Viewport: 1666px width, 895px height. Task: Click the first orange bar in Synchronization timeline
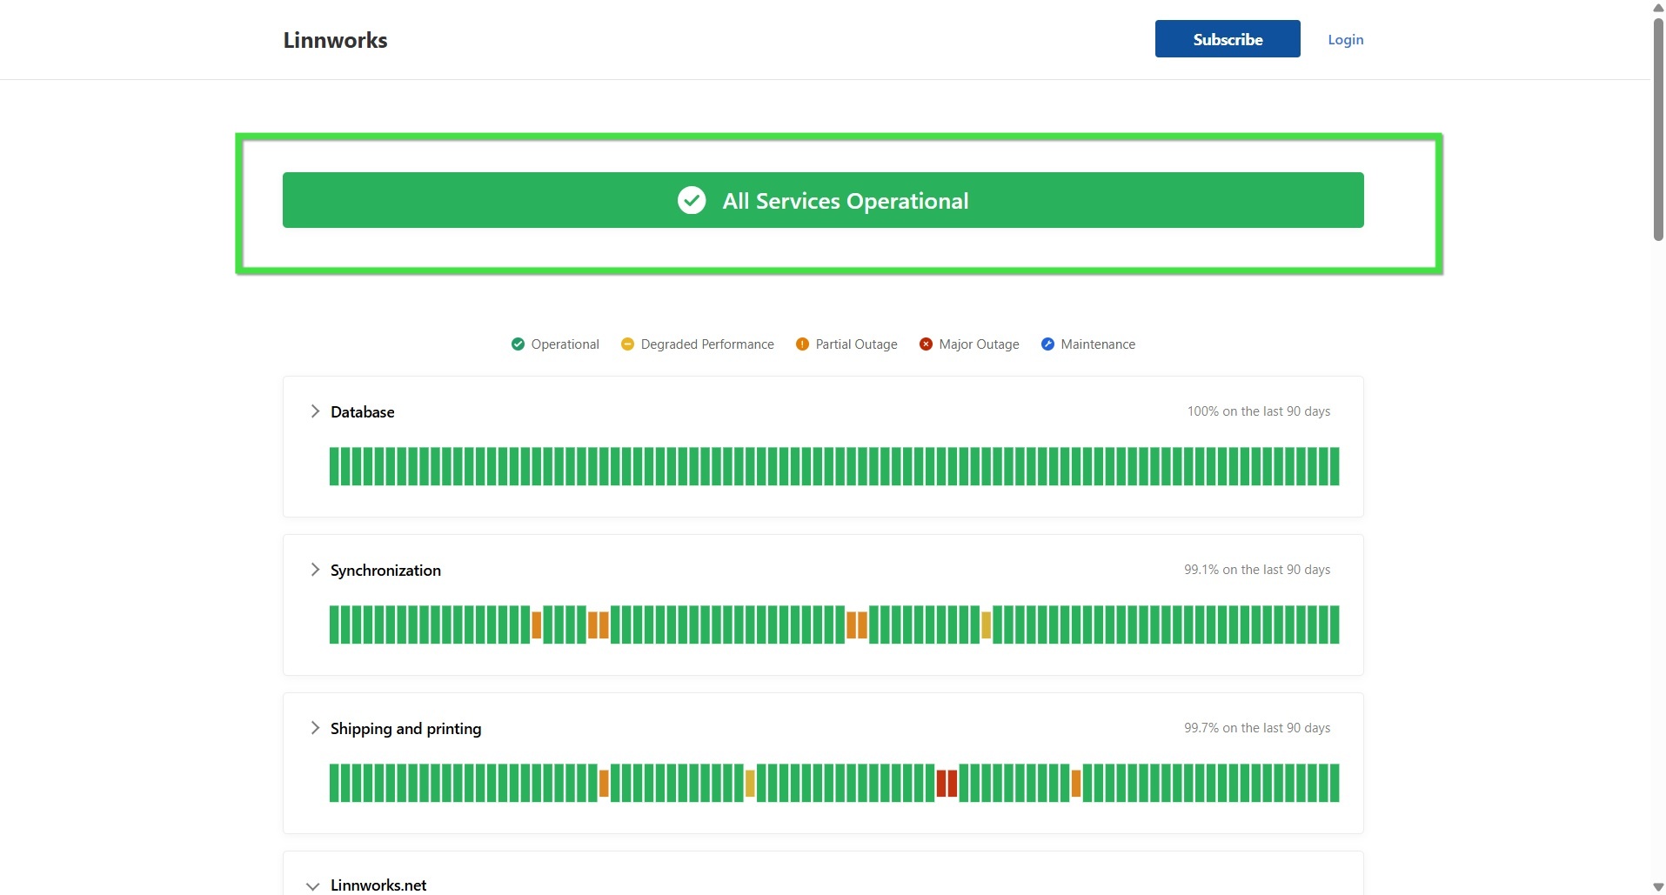click(537, 624)
